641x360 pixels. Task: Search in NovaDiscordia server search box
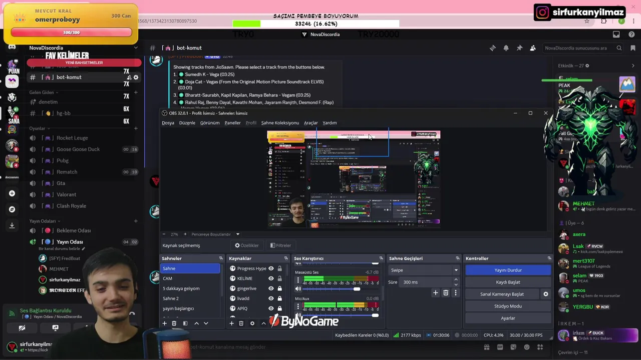tap(583, 48)
